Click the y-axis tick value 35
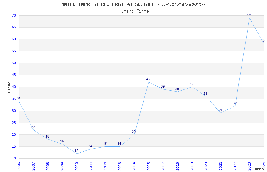Image resolution: width=267 pixels, height=172 pixels. (14, 99)
